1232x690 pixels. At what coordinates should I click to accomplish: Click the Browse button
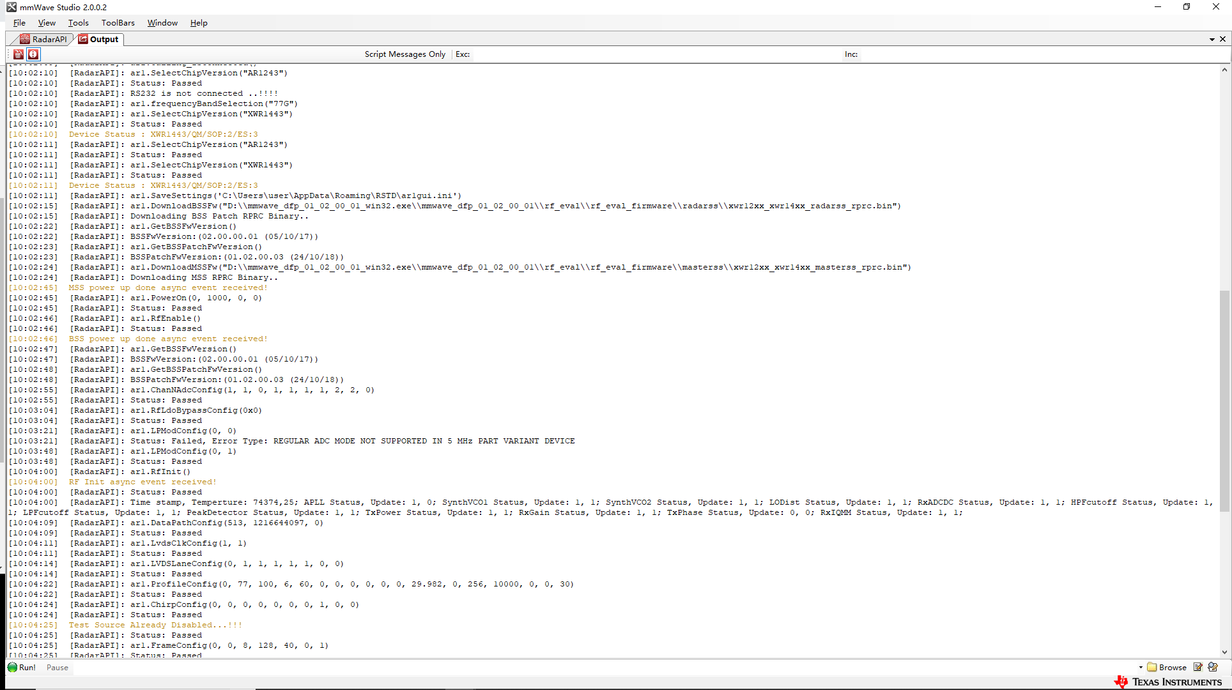click(1173, 667)
